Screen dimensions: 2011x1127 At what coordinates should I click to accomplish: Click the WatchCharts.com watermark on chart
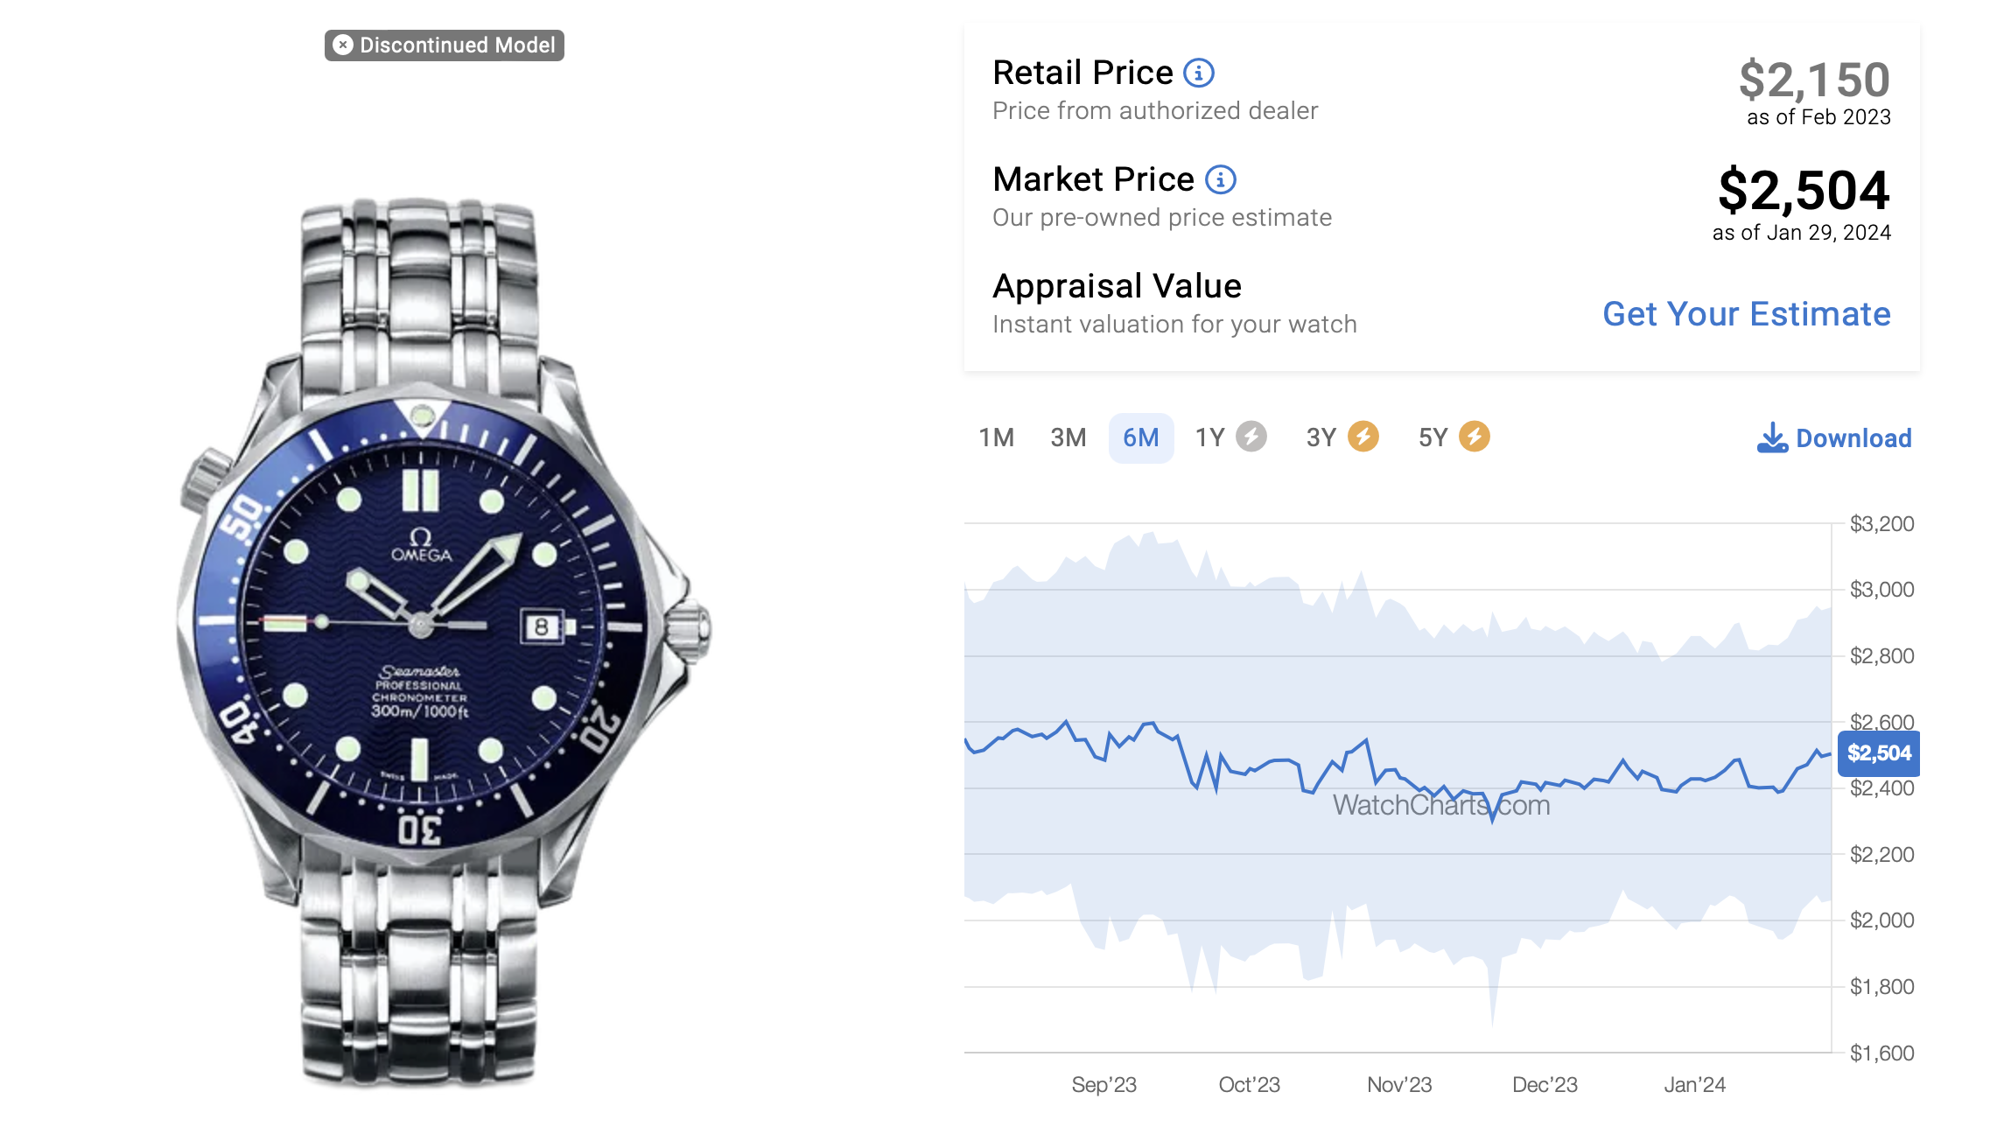(x=1440, y=805)
